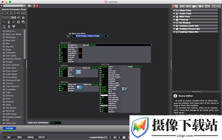The width and height of the screenshot is (222, 140).
Task: Select the Quartz Composer (QC) toolbox filter icon
Action: pos(14,17)
